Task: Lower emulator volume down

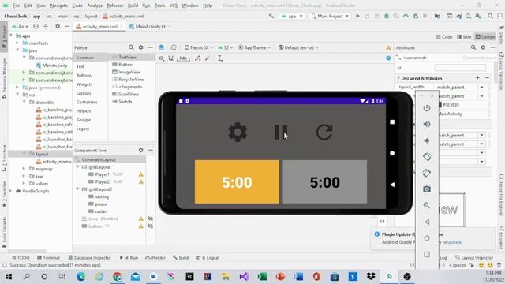Action: click(x=427, y=140)
